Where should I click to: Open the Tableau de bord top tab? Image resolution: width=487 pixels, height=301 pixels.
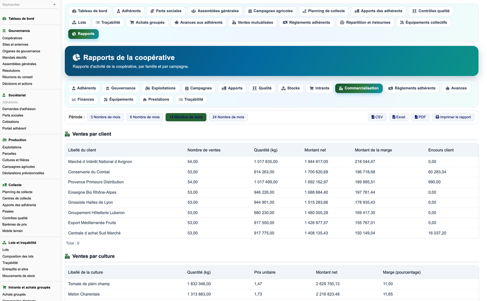click(x=89, y=11)
